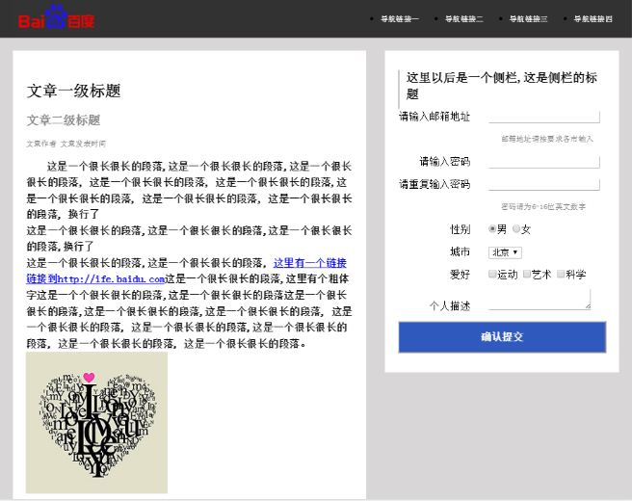Check the 运动 hobby checkbox
The width and height of the screenshot is (632, 501).
(492, 275)
